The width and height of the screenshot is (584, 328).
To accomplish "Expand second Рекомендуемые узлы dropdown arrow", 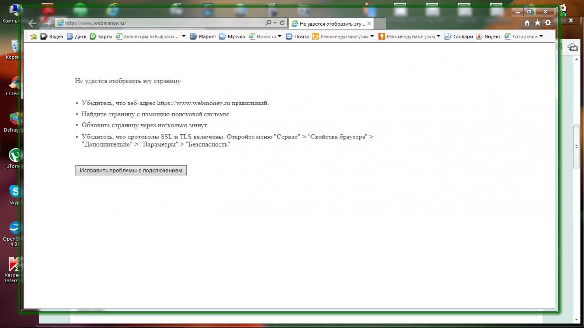I will coord(438,36).
